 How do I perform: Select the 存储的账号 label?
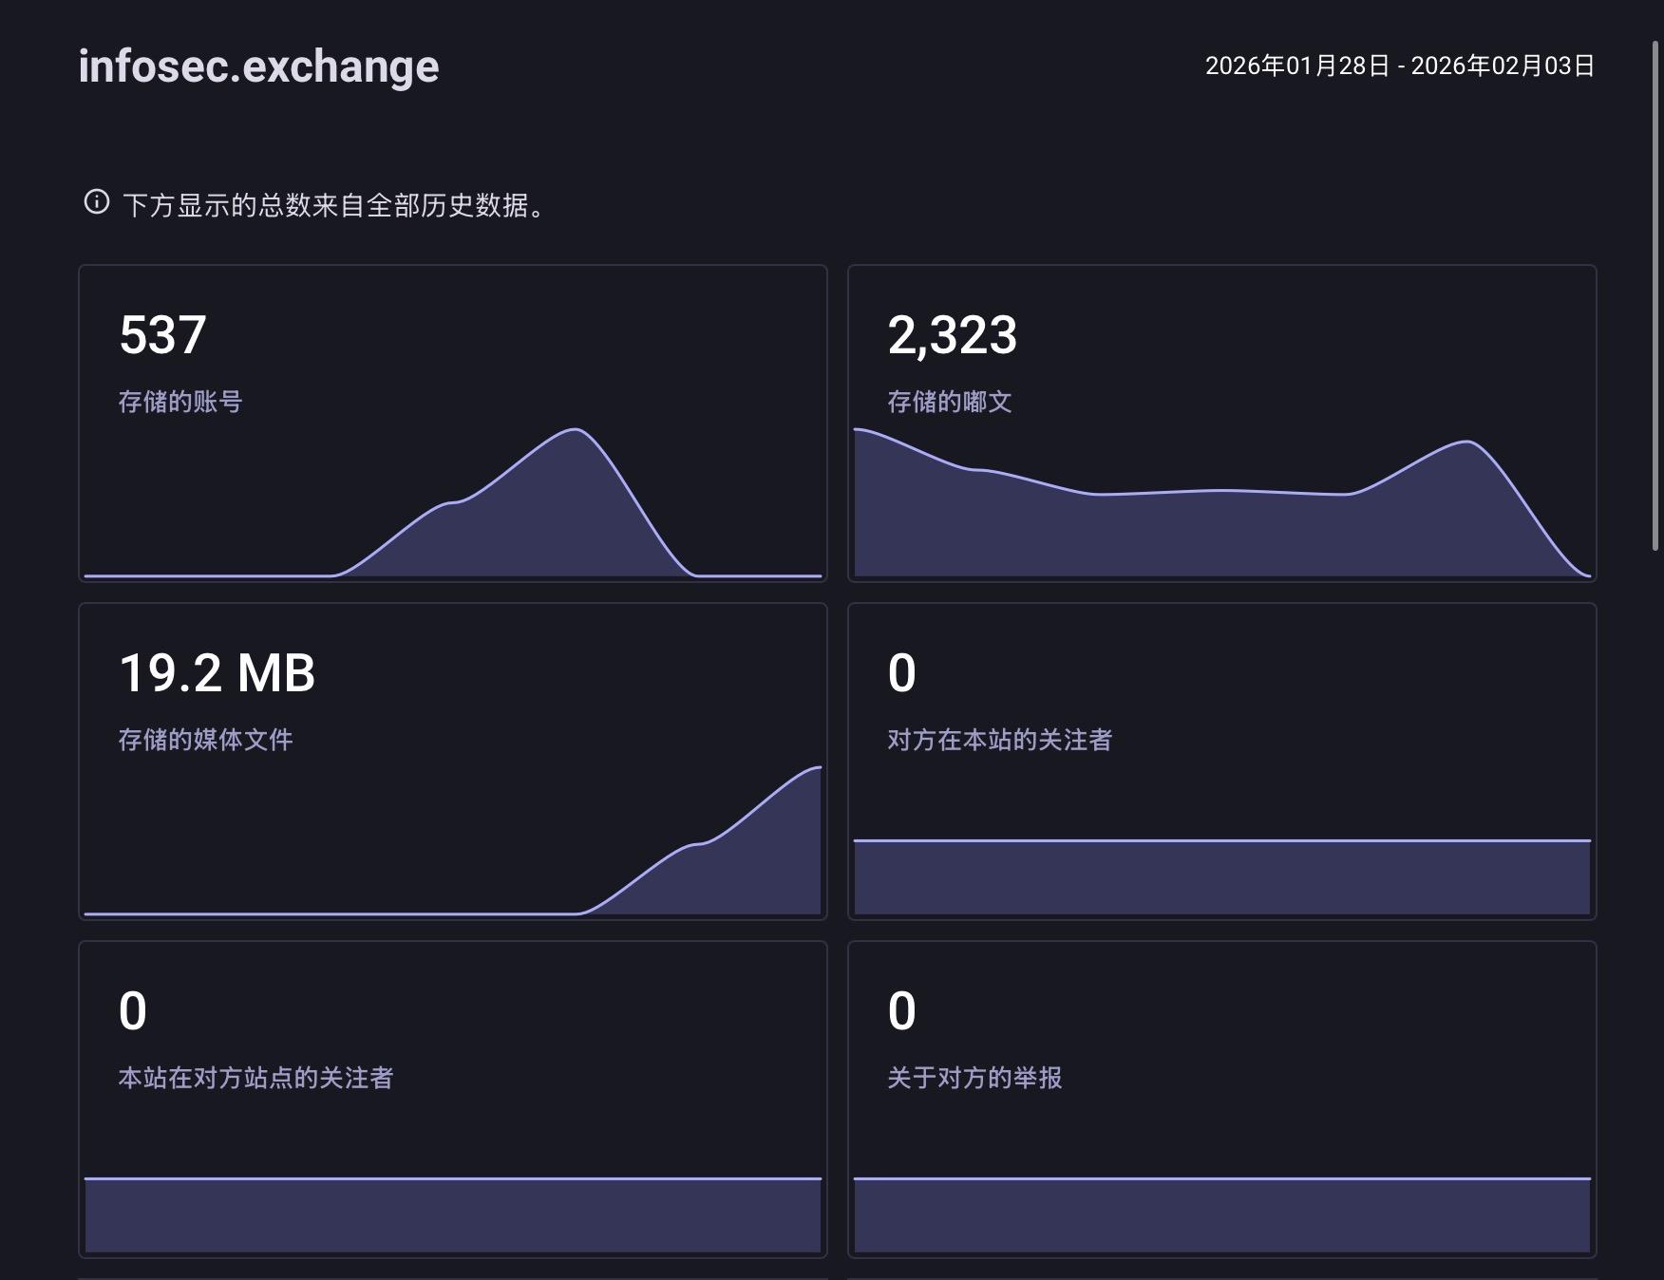180,402
